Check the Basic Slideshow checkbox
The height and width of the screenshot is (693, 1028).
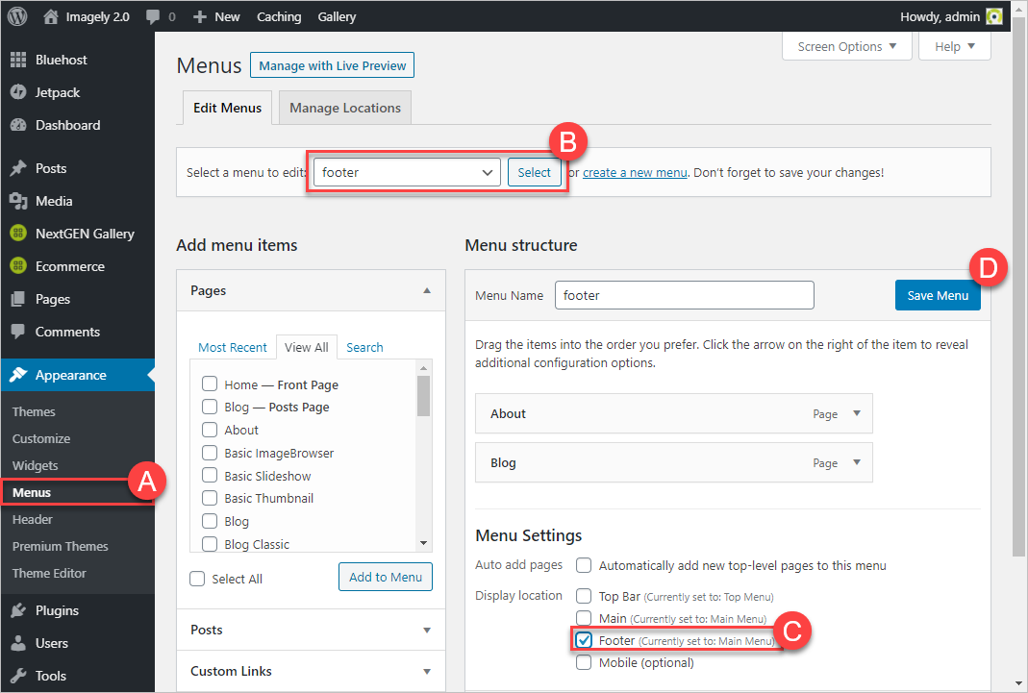click(x=210, y=476)
